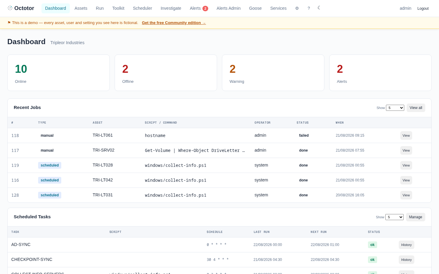
Task: Click asset TRI-LT031
Action: click(103, 195)
